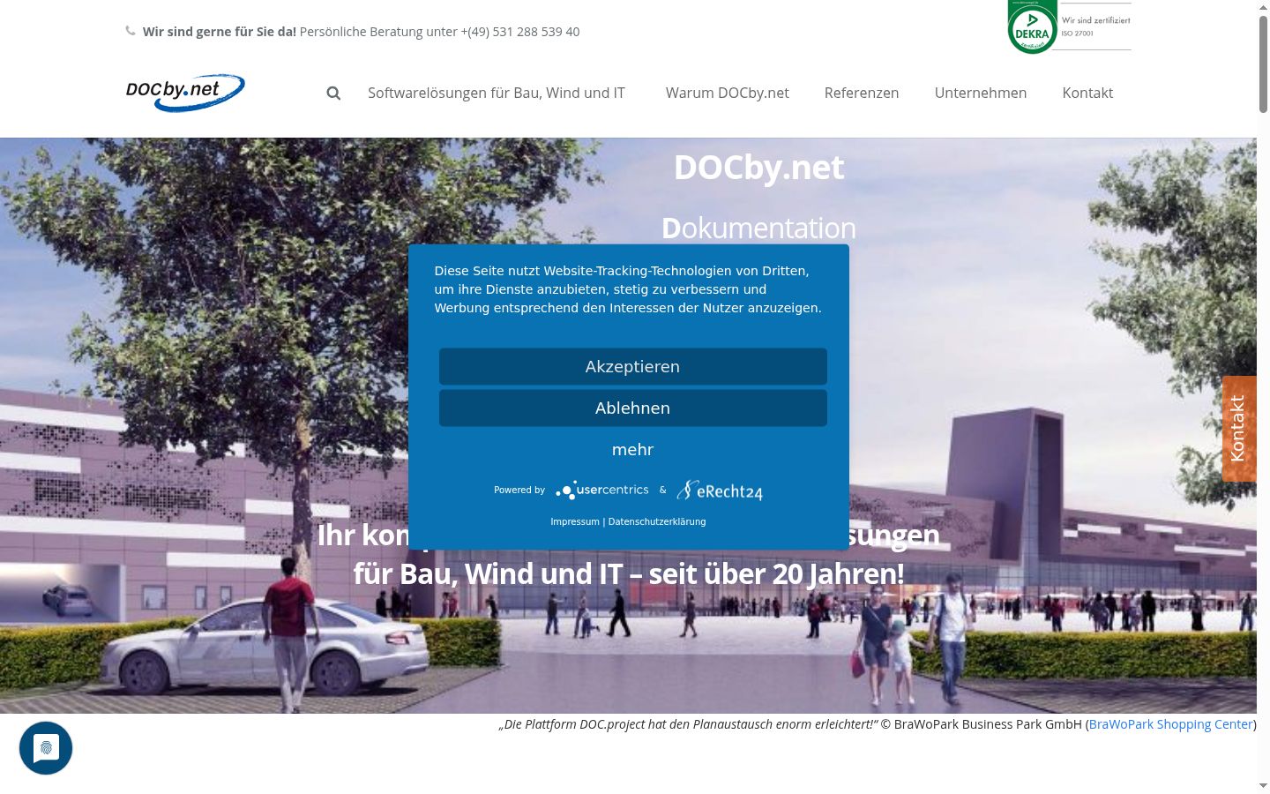
Task: Click the 'Wir sind zertifiziert' text
Action: tap(1095, 20)
